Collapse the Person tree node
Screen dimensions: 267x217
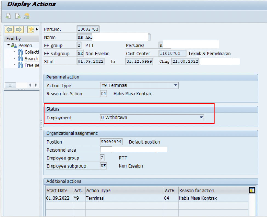(8, 45)
